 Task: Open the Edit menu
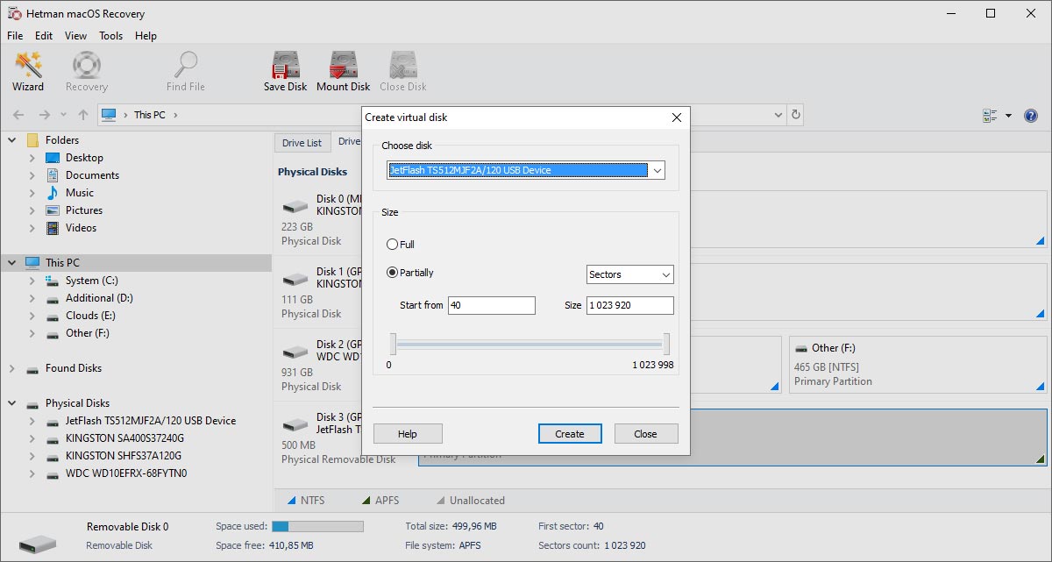pyautogui.click(x=44, y=36)
